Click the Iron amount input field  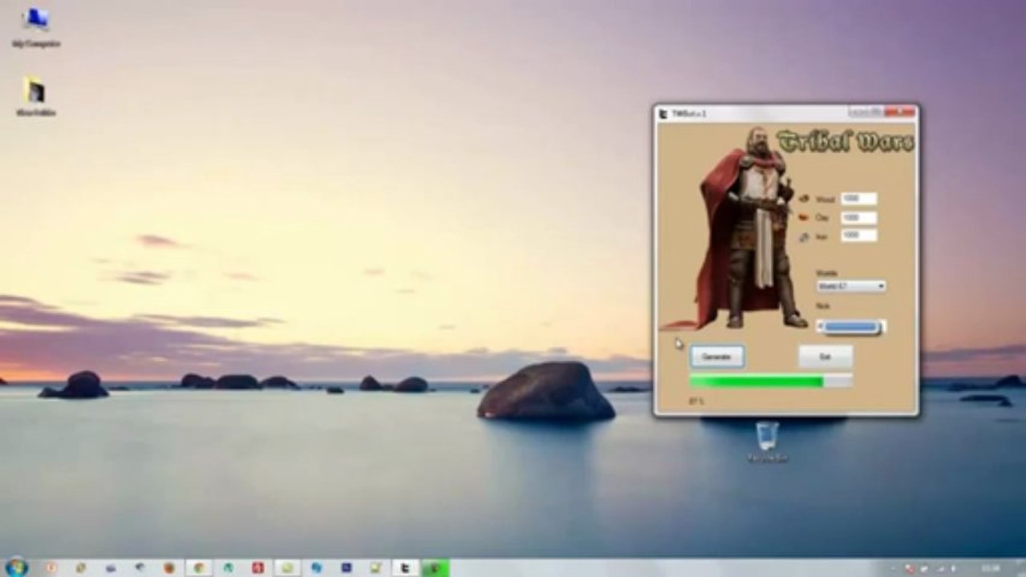coord(858,236)
